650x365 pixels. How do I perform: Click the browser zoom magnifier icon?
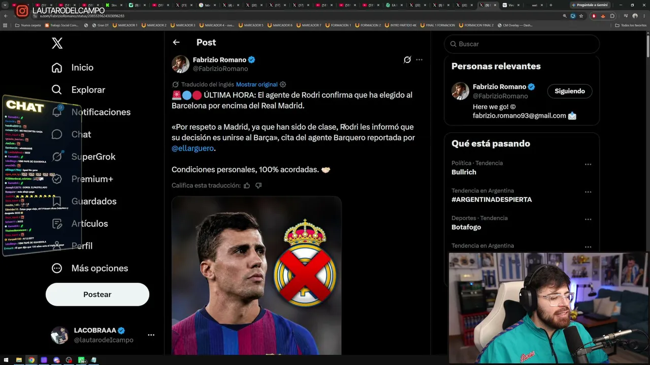565,16
